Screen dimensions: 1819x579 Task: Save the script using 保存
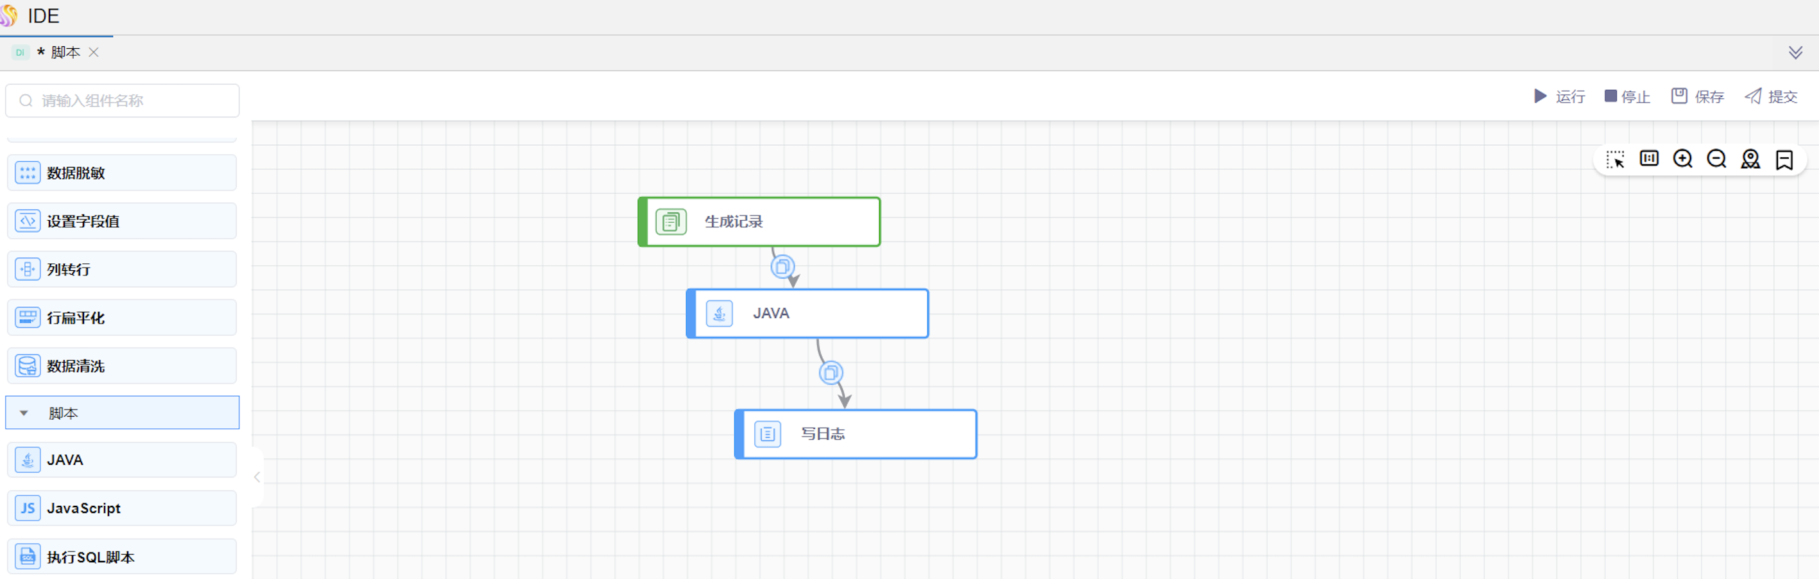pos(1698,97)
